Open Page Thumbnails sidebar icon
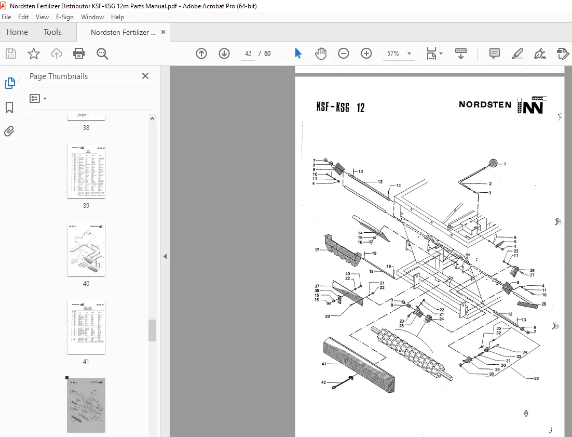The image size is (572, 437). [10, 83]
